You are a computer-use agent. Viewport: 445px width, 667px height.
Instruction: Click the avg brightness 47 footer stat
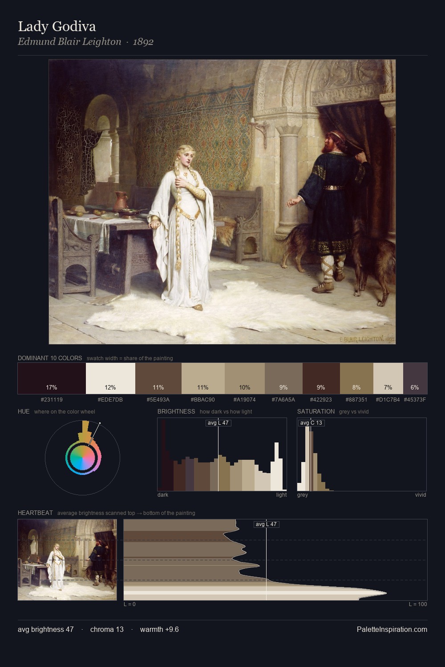[x=46, y=629]
